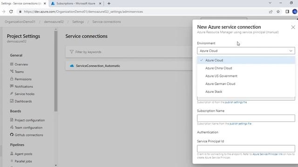Image resolution: width=298 pixels, height=167 pixels.
Task: Click the filter funnel icon
Action: click(71, 51)
